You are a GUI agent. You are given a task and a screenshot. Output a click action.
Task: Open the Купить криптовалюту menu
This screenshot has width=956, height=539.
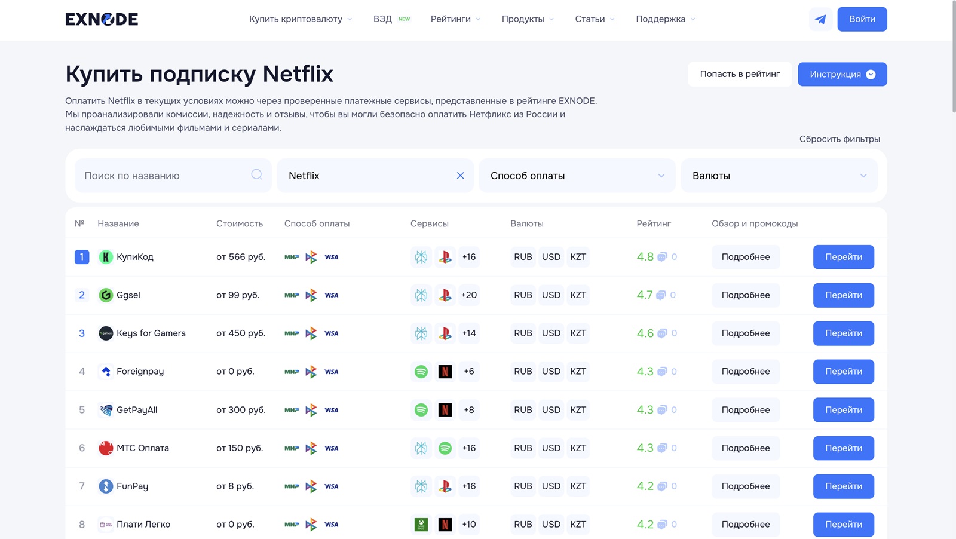pyautogui.click(x=300, y=19)
